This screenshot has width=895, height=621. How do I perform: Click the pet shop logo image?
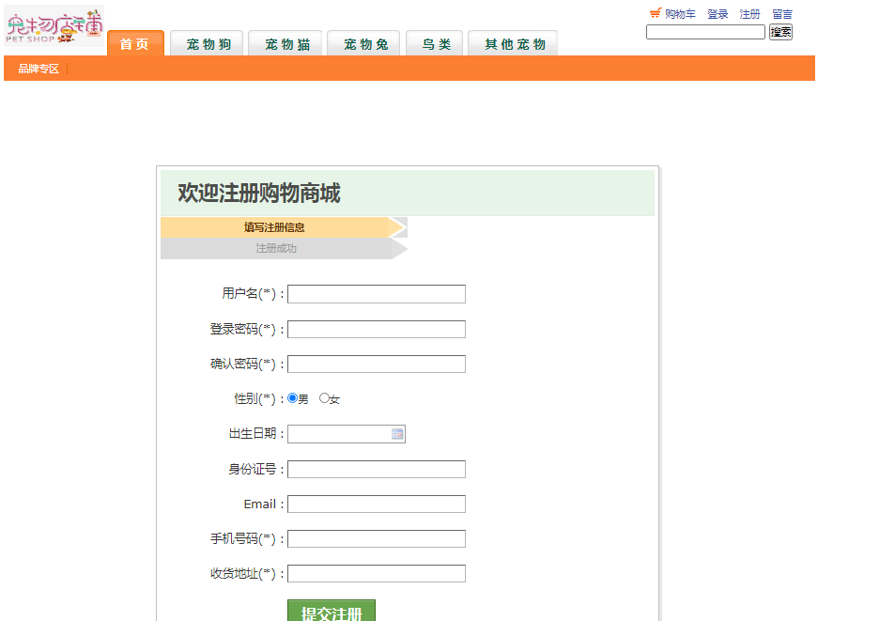(x=54, y=26)
